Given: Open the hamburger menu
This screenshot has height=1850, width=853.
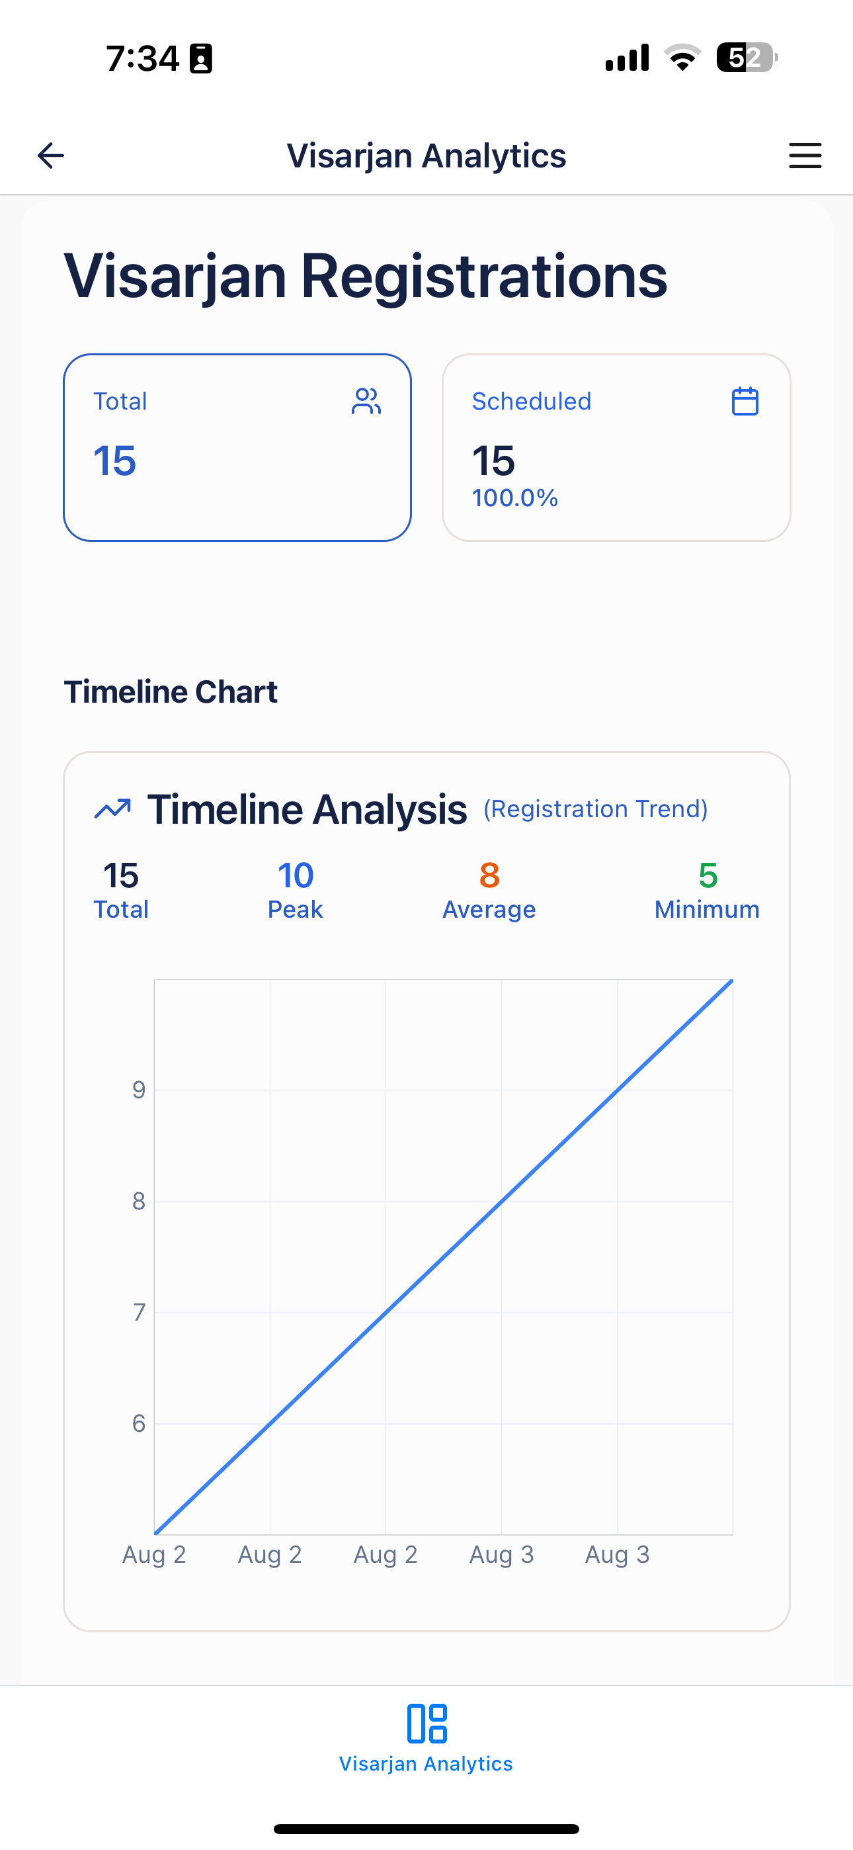Looking at the screenshot, I should pos(805,155).
